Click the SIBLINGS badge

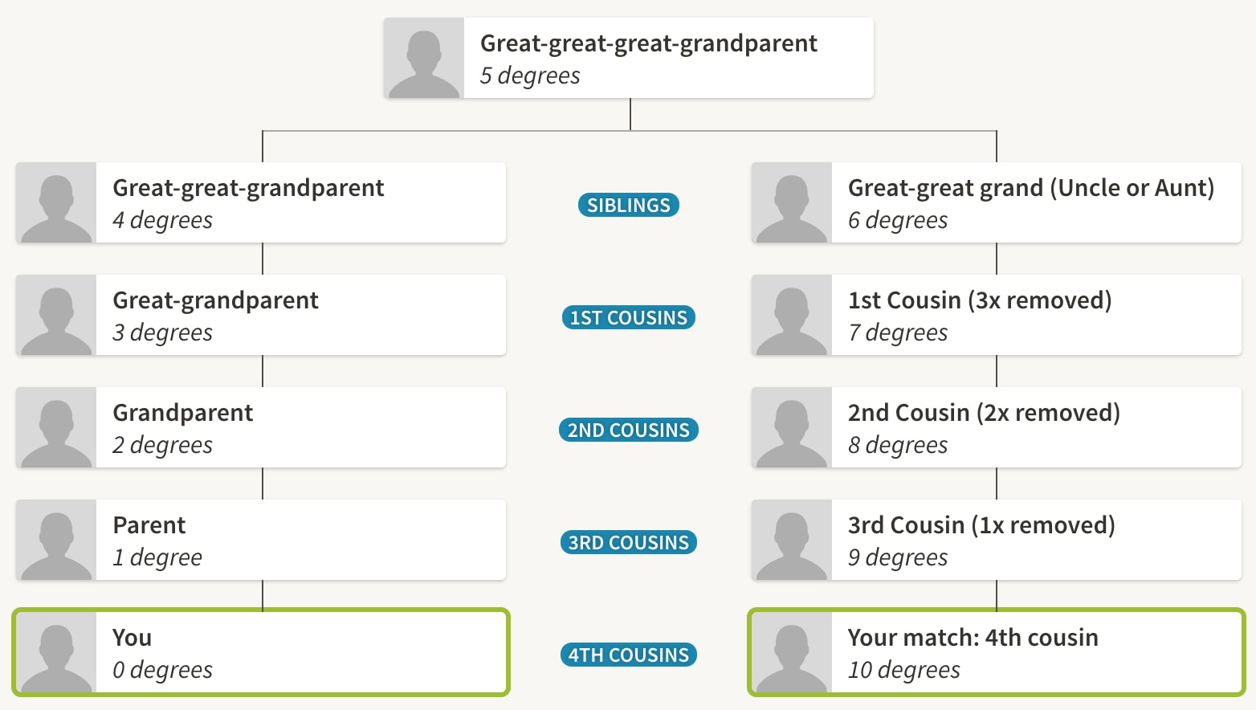[x=628, y=206]
